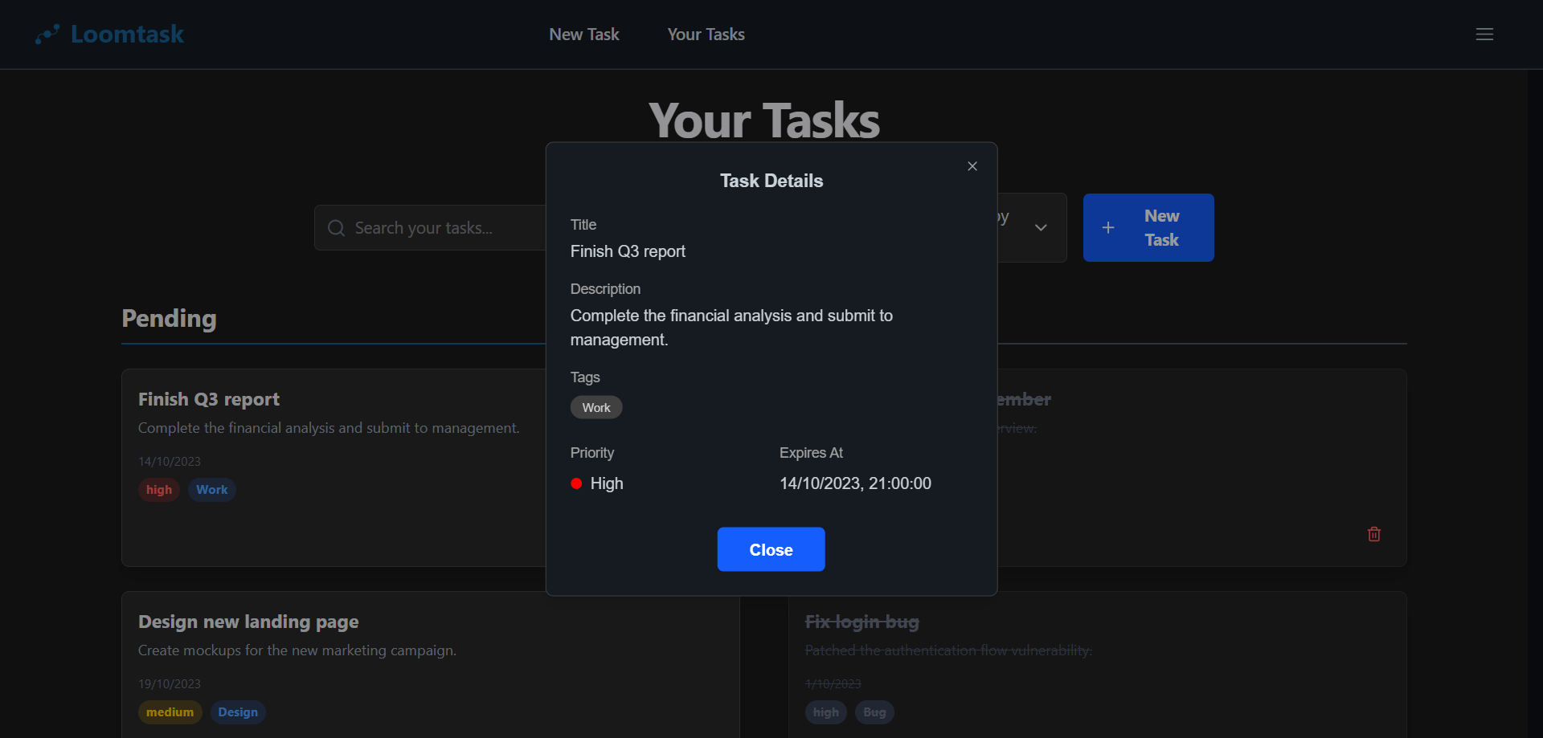The width and height of the screenshot is (1543, 738).
Task: Click the plus icon on New Task
Action: [x=1108, y=228]
